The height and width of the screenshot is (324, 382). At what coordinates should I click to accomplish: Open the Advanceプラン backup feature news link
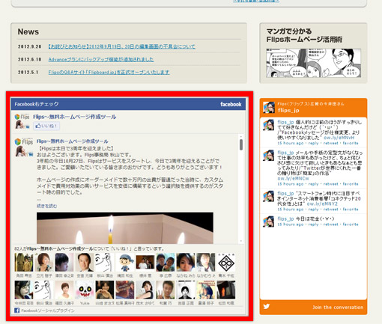101,59
